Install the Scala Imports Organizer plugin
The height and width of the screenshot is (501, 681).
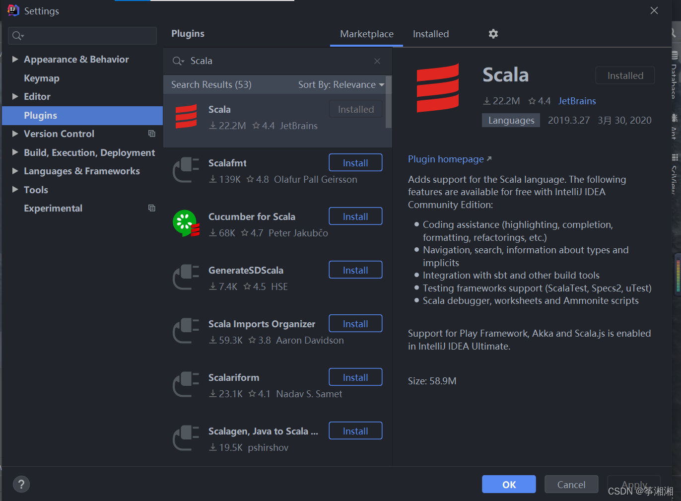point(355,324)
